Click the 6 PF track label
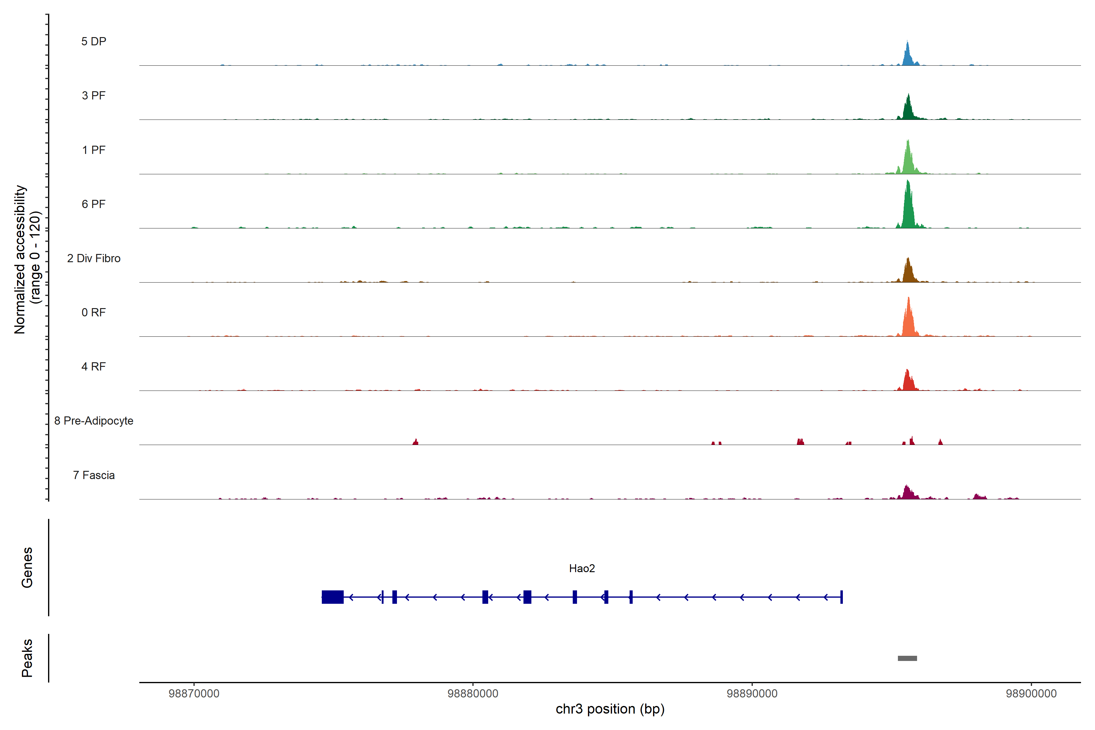Image resolution: width=1095 pixels, height=730 pixels. 94,204
